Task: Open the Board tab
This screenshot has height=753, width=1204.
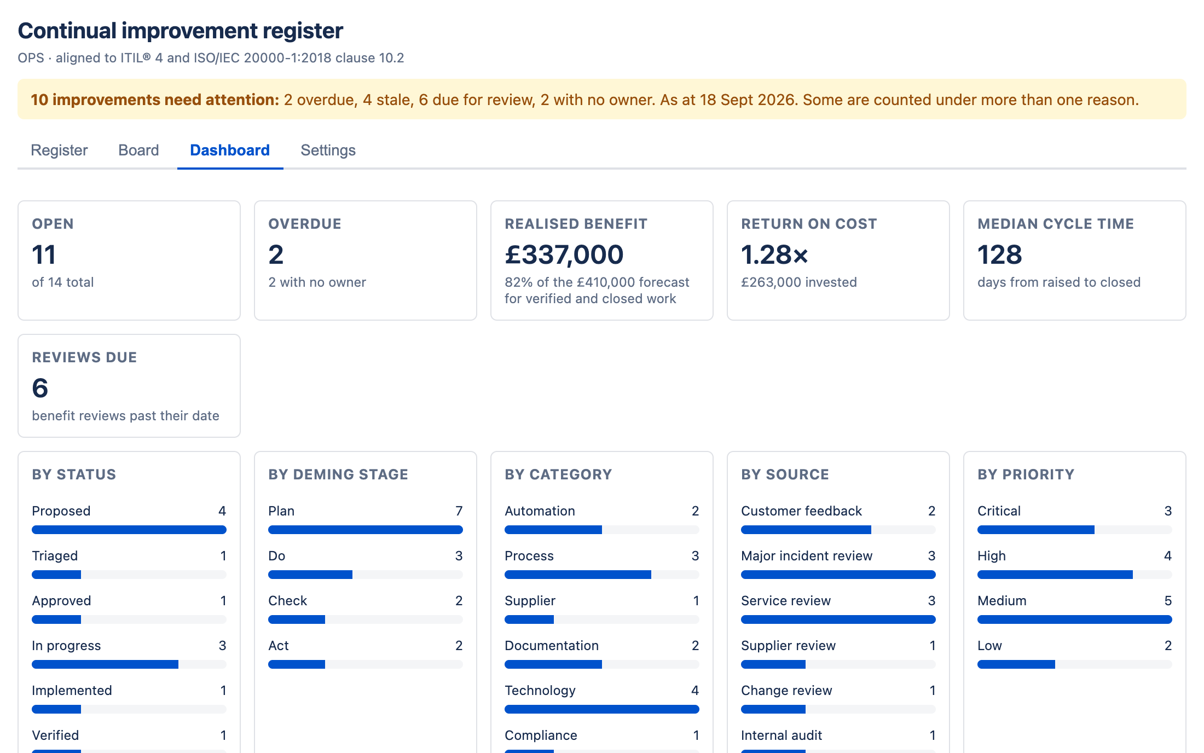Action: click(138, 150)
